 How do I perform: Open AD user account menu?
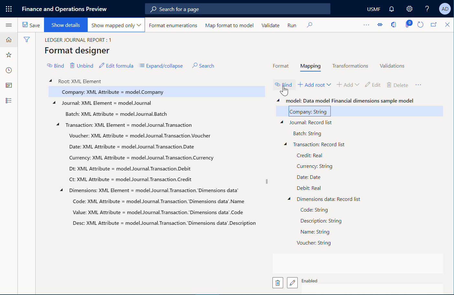coord(445,9)
